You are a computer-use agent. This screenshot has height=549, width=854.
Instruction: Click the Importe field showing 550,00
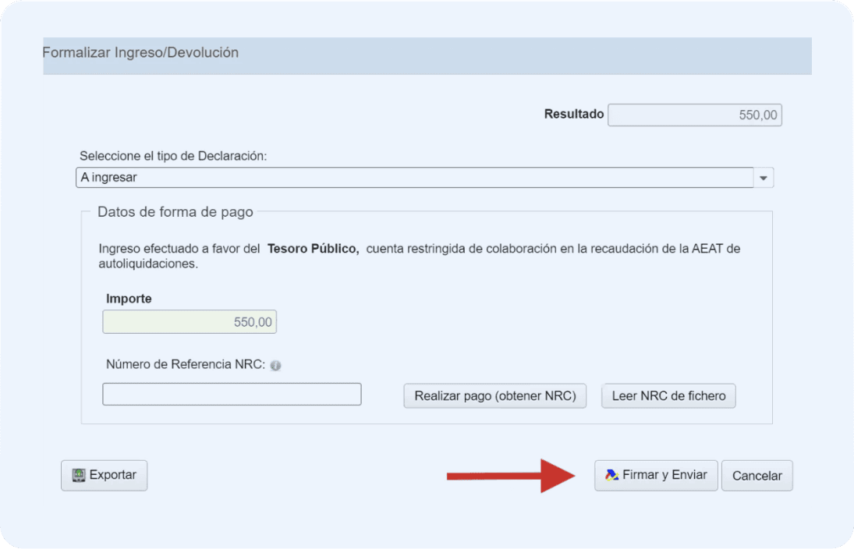[x=190, y=322]
